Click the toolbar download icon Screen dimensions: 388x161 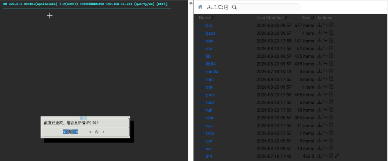(209, 7)
